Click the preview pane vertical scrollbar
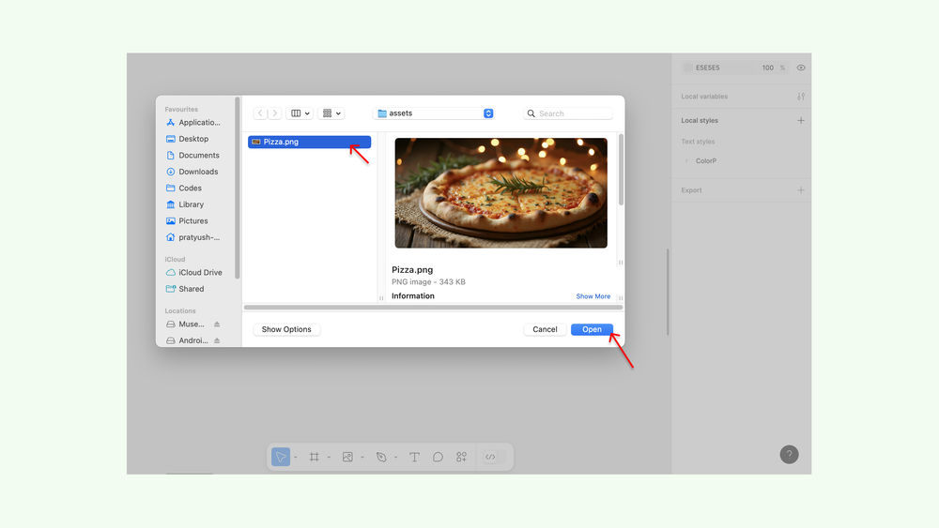The height and width of the screenshot is (528, 939). point(621,170)
